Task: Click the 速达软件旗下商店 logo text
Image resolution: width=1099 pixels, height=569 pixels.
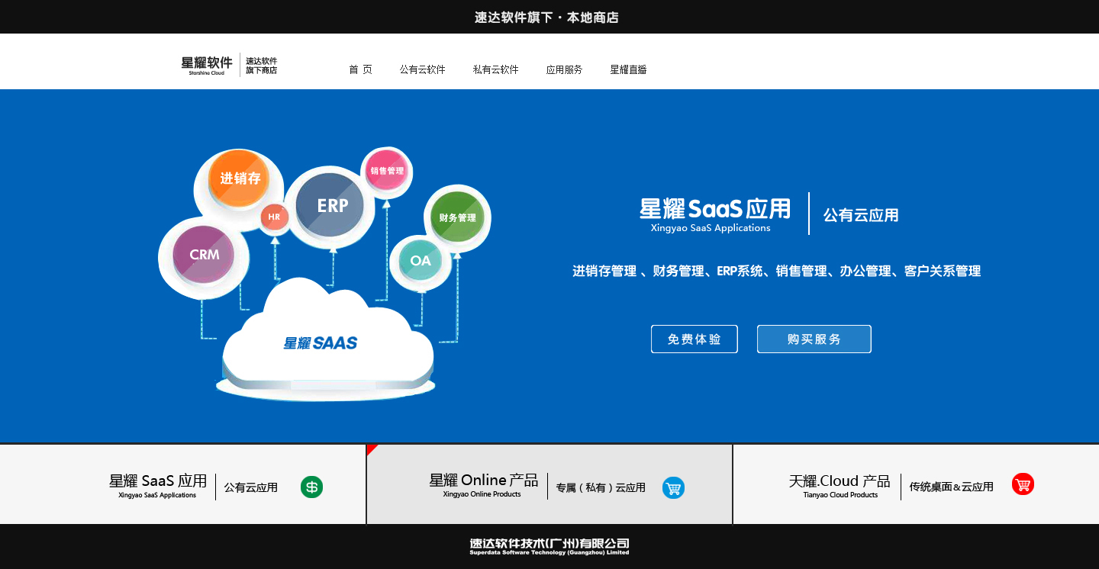Action: point(261,66)
